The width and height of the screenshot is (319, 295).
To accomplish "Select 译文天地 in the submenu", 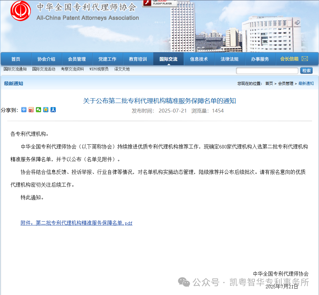I will click(x=122, y=69).
